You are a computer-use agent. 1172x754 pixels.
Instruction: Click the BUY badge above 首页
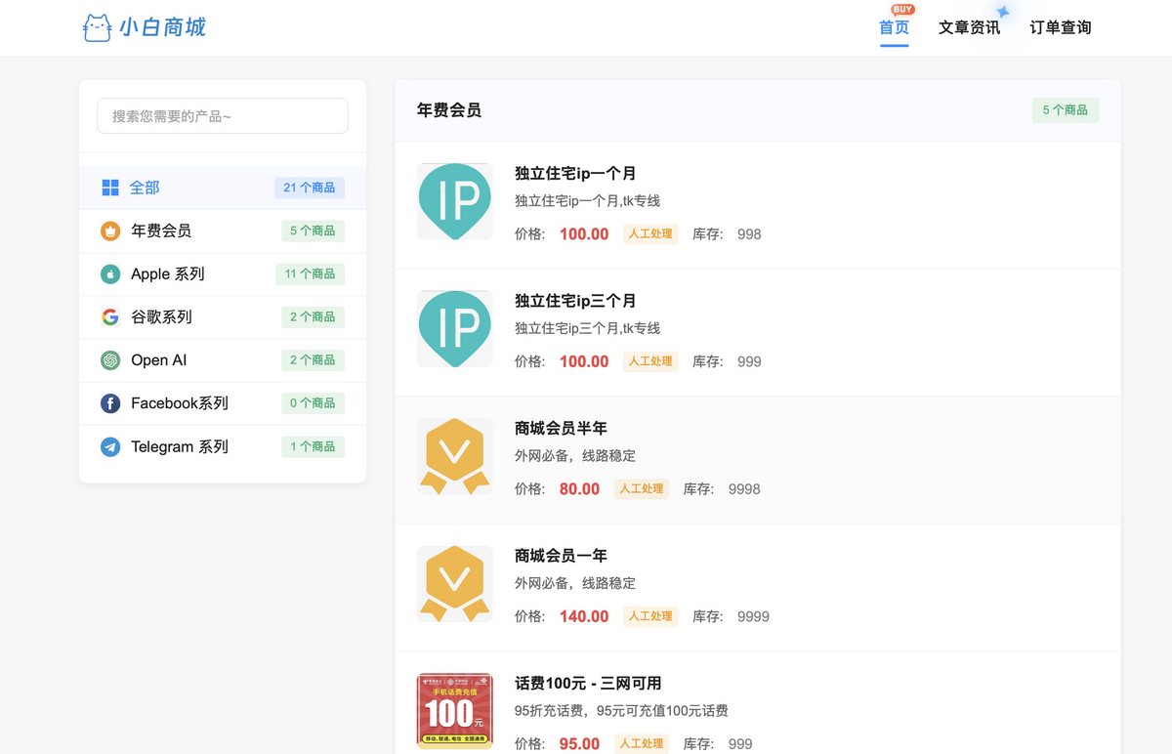(902, 8)
